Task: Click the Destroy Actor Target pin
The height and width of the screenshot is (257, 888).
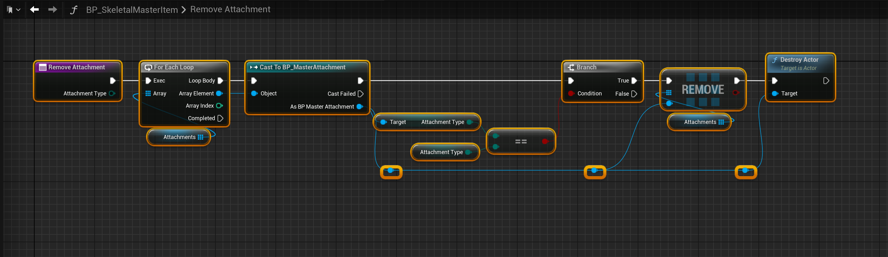Action: pyautogui.click(x=774, y=93)
